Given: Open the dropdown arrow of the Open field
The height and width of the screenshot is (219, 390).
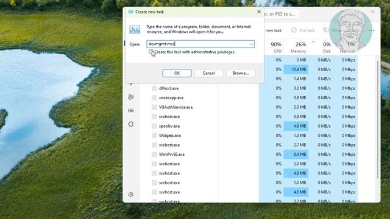Looking at the screenshot, I should 251,44.
